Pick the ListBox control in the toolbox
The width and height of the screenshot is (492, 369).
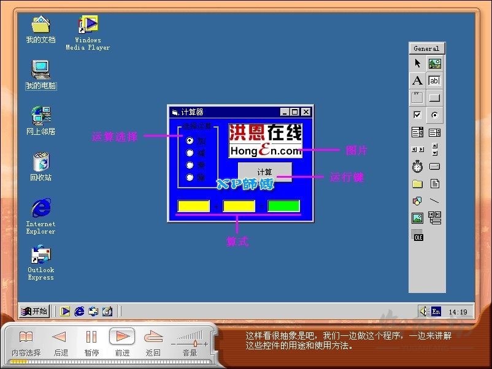(x=435, y=132)
